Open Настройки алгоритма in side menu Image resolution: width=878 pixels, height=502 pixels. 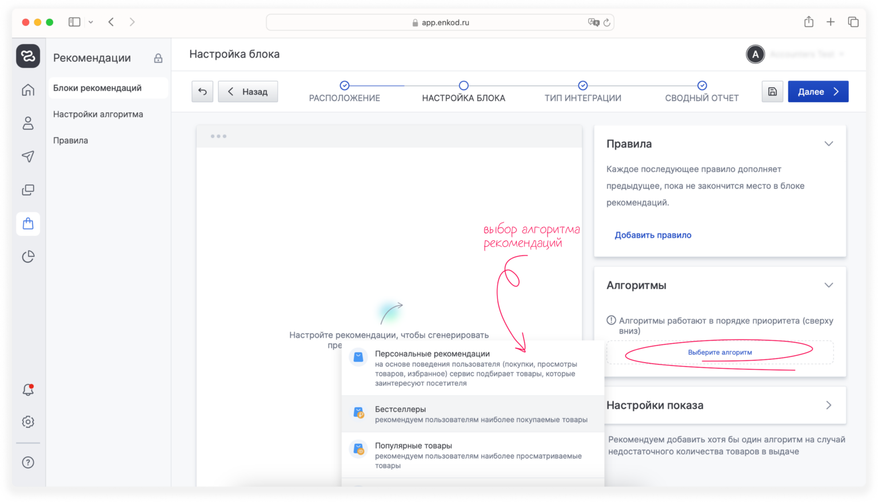tap(98, 114)
